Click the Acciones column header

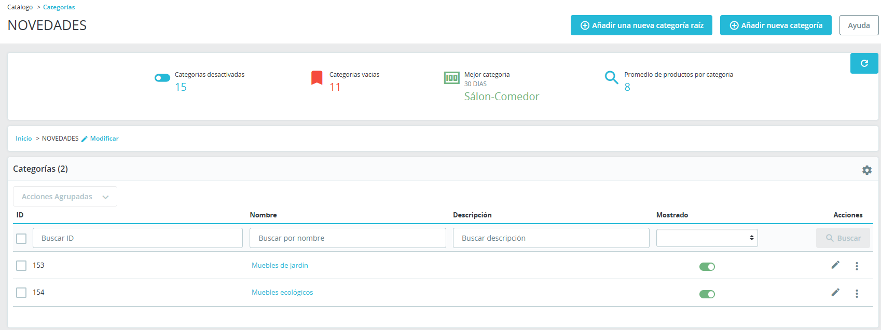pos(848,215)
